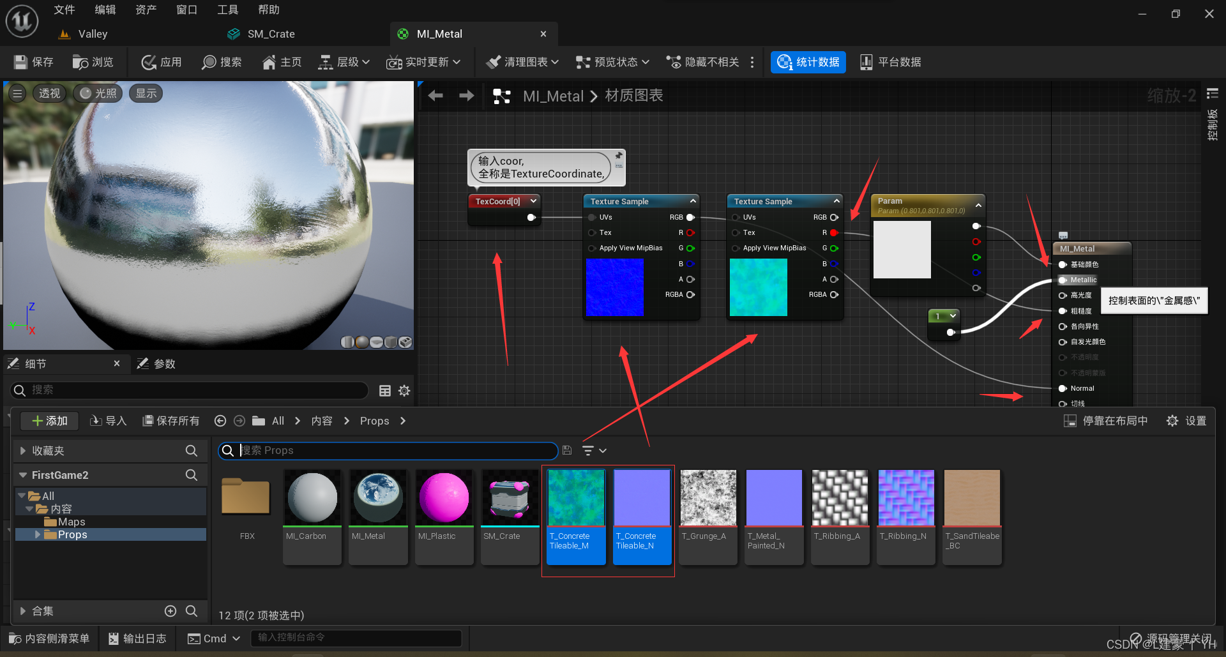
Task: Open the 工具 menu
Action: (x=227, y=10)
